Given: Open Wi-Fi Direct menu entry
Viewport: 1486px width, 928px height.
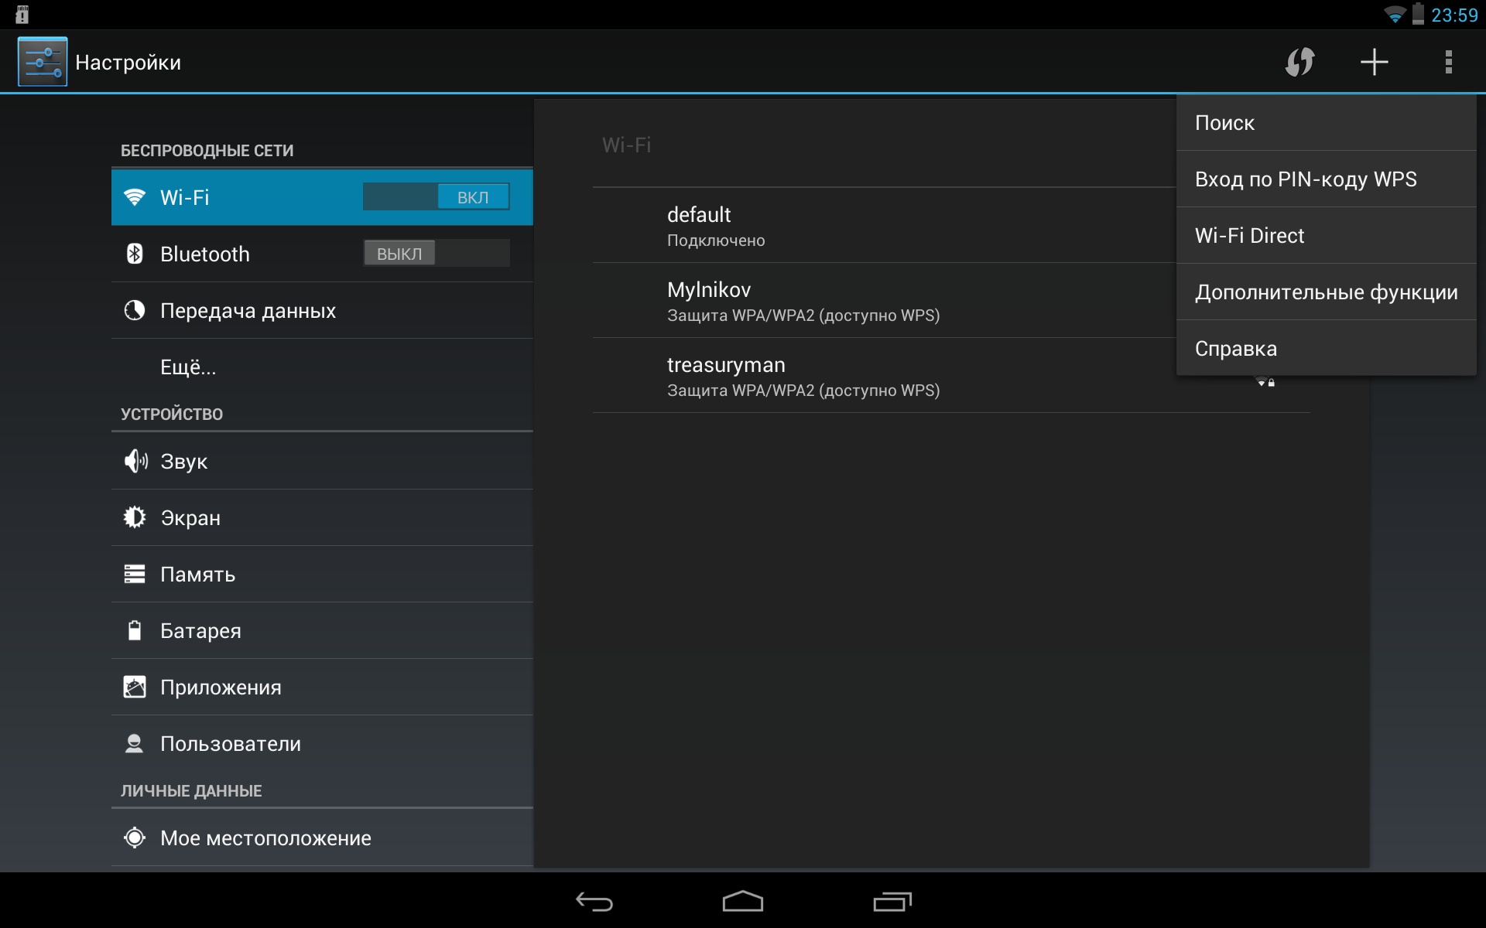Looking at the screenshot, I should tap(1325, 236).
